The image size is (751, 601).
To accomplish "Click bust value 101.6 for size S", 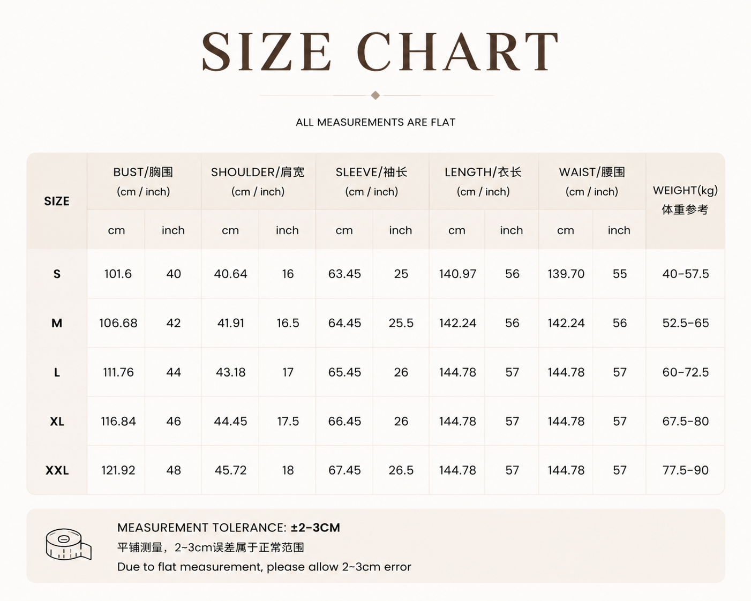I will coord(118,274).
